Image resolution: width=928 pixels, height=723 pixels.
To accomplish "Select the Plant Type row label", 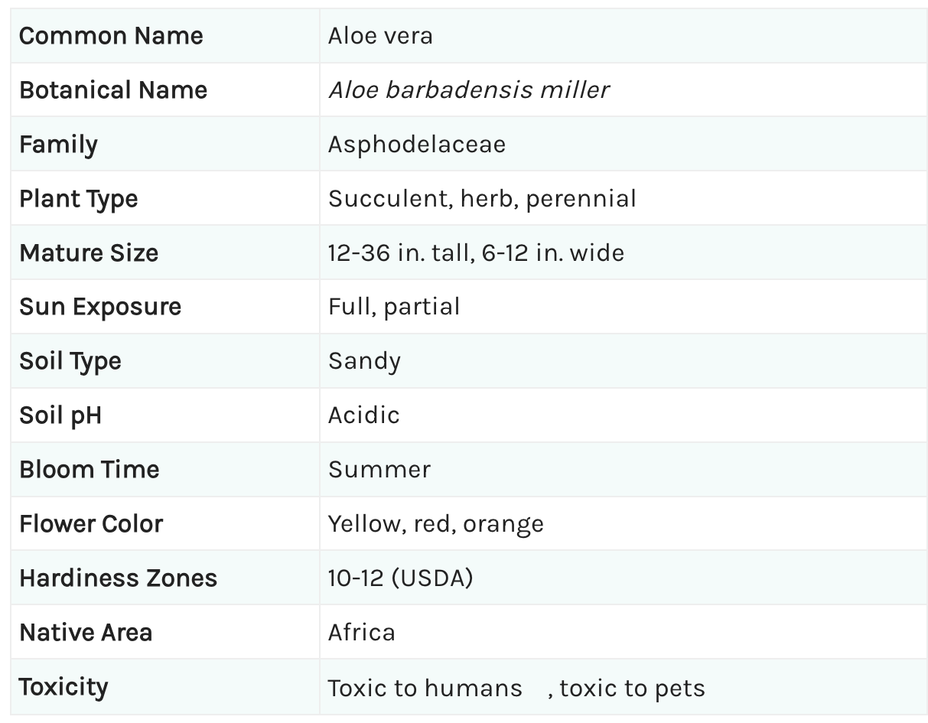I will (79, 199).
